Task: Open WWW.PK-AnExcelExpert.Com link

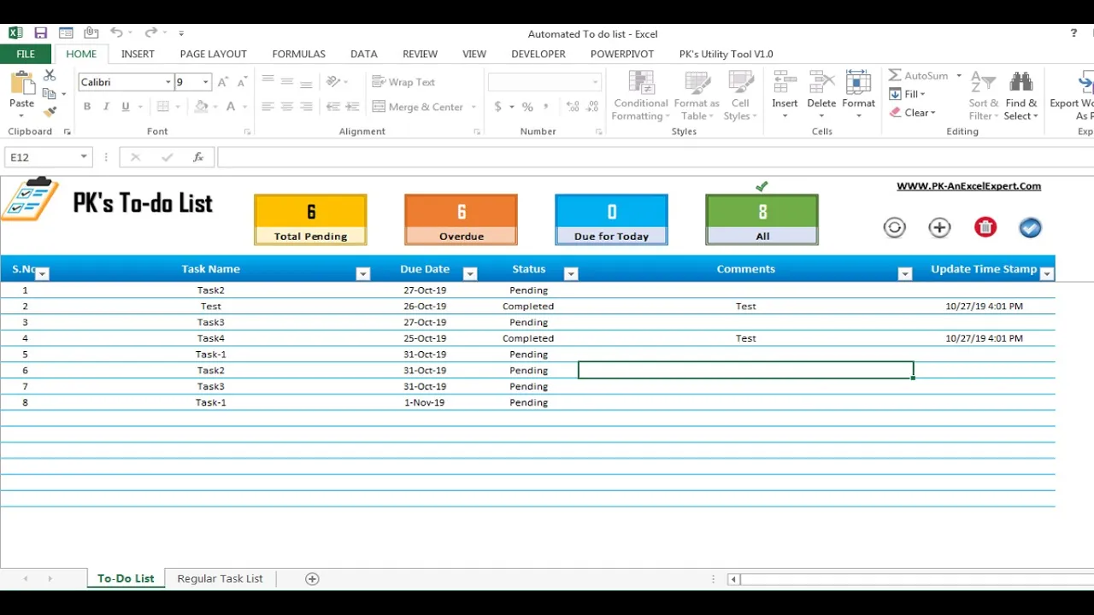Action: pyautogui.click(x=968, y=186)
